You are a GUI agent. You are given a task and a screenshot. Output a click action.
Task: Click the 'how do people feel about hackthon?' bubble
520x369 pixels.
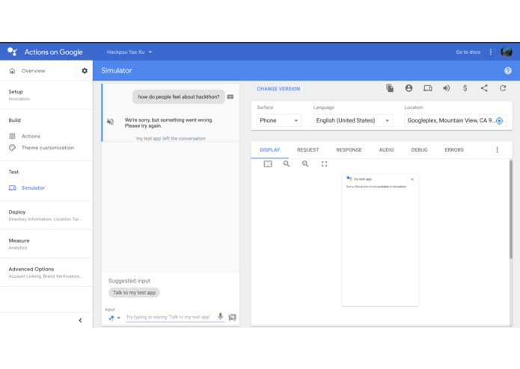(179, 96)
